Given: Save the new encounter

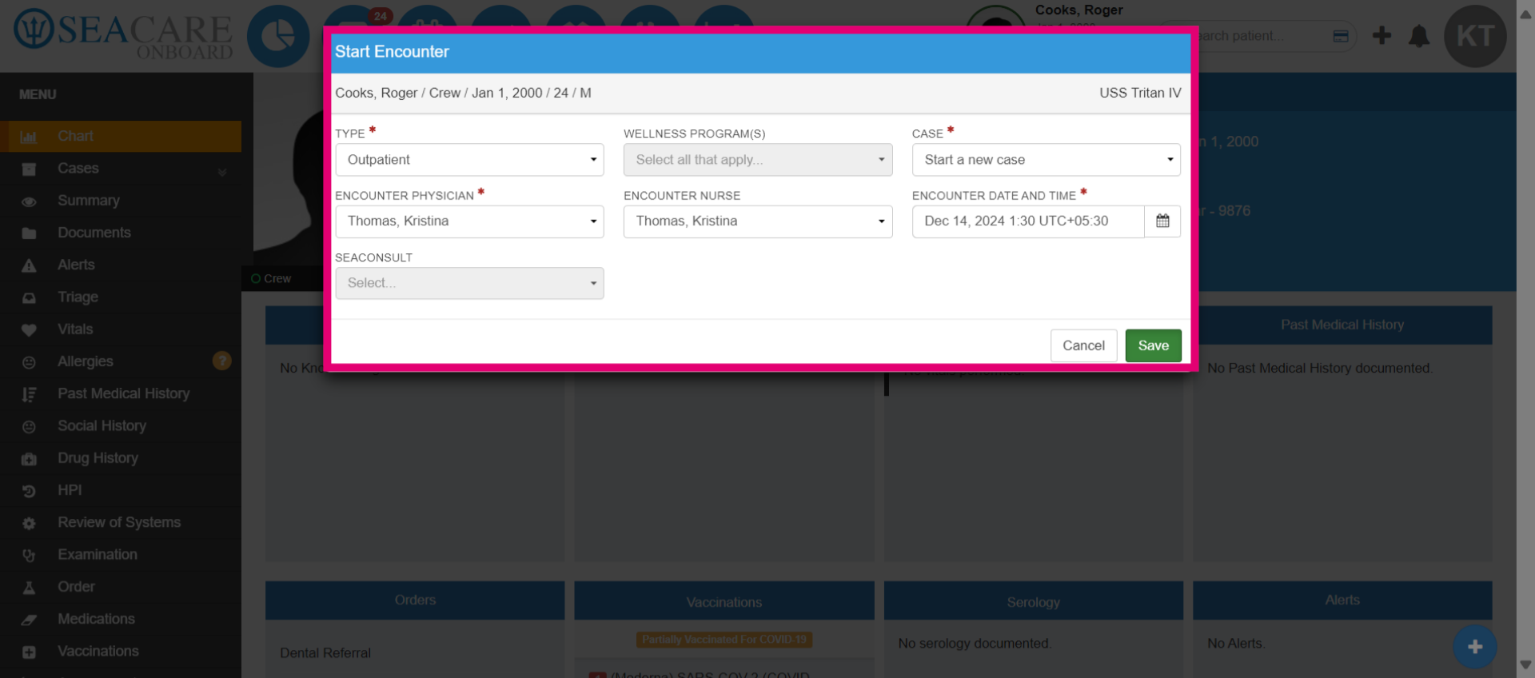Looking at the screenshot, I should (x=1153, y=345).
